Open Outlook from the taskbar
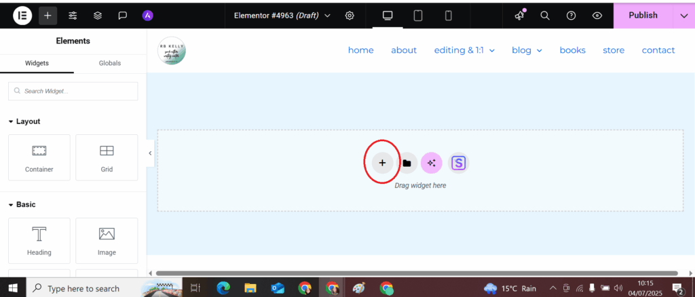 click(x=278, y=288)
